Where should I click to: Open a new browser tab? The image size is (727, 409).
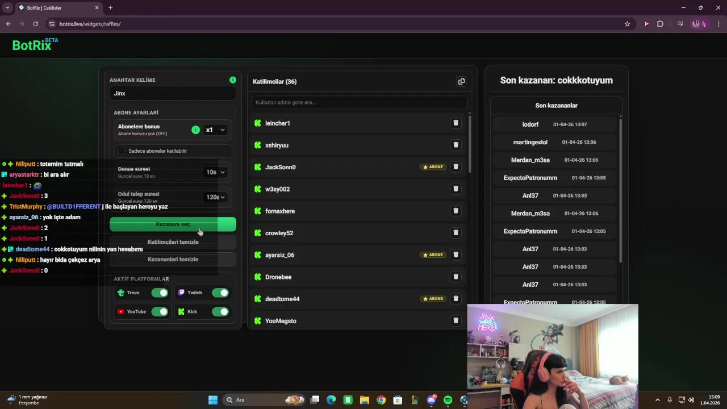pyautogui.click(x=110, y=7)
